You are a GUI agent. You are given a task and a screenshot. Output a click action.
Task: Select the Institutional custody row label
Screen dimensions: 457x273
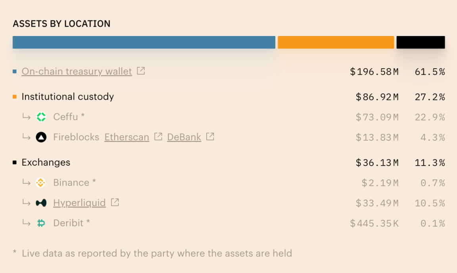[x=67, y=97]
